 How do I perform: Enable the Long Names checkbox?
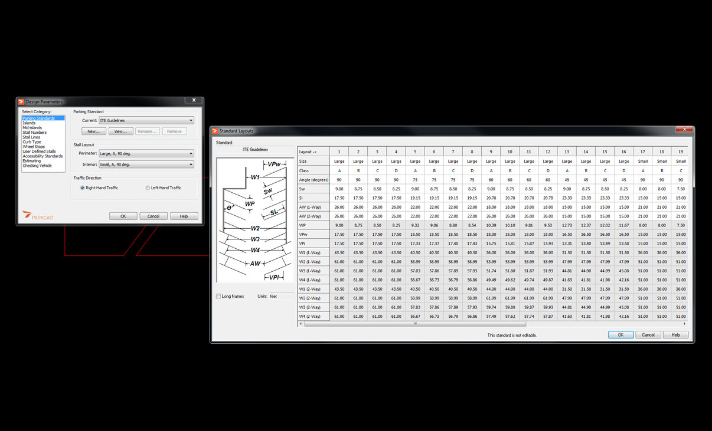[218, 296]
